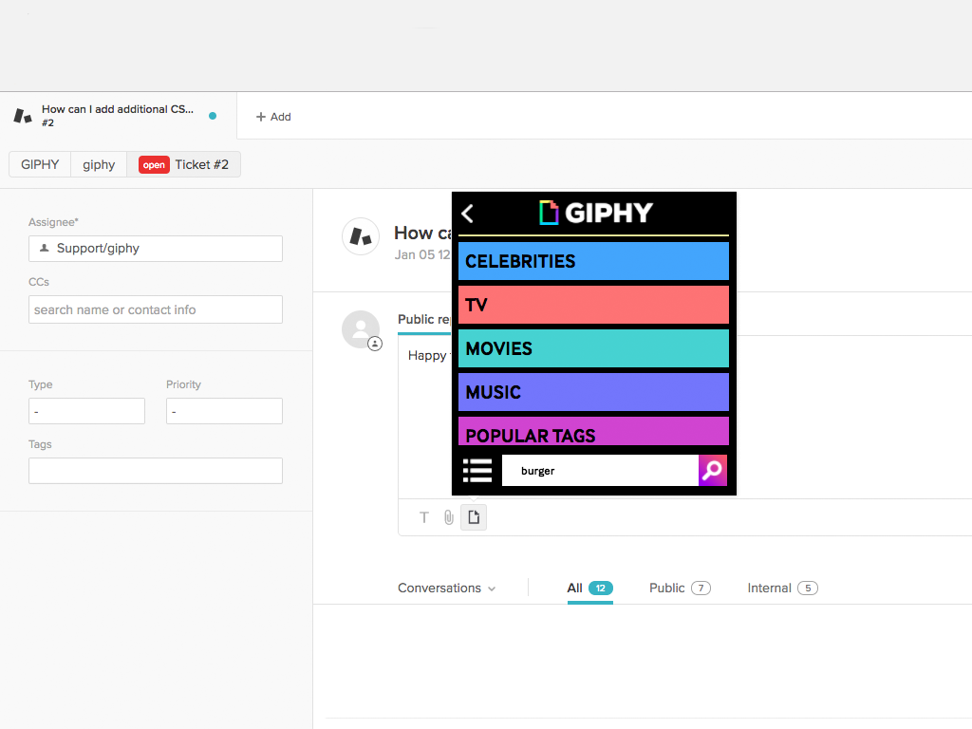Select the CELEBRITIES category
Screen dimensions: 972x729
(593, 261)
